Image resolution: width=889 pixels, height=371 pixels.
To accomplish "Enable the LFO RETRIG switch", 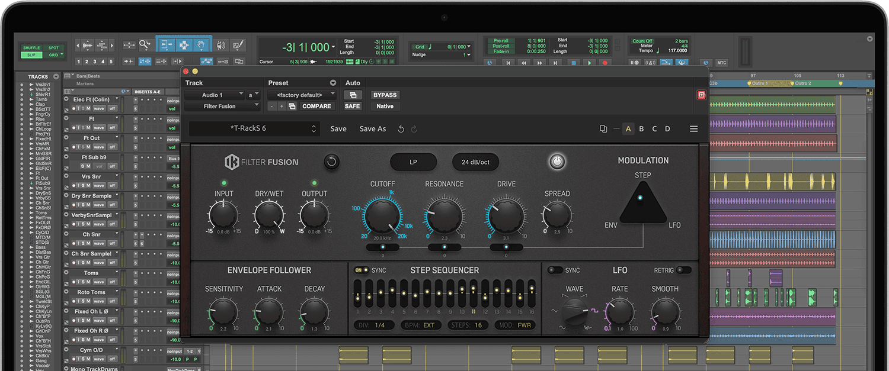I will tap(683, 270).
